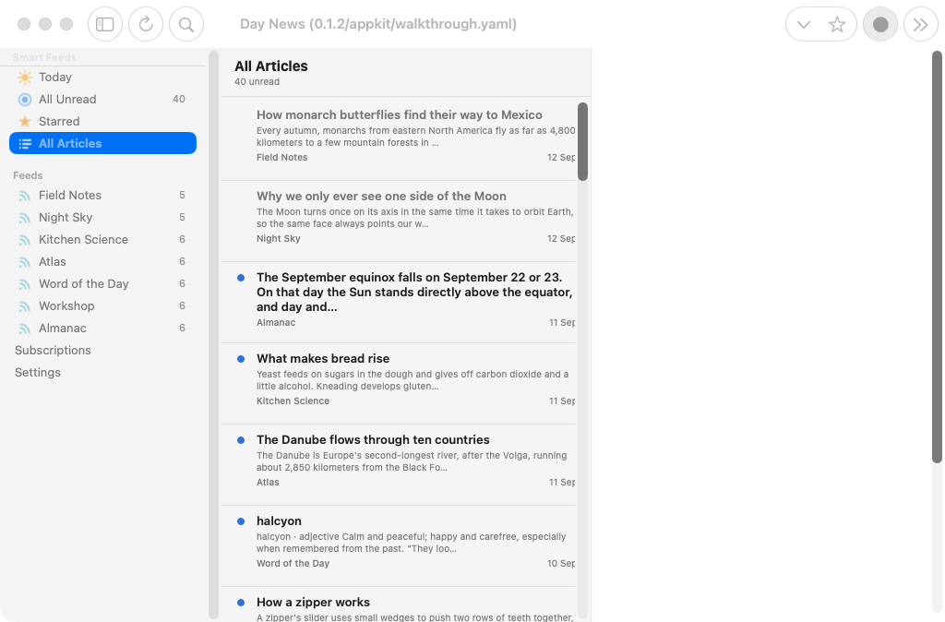Click unread dot on September equinox article

241,278
